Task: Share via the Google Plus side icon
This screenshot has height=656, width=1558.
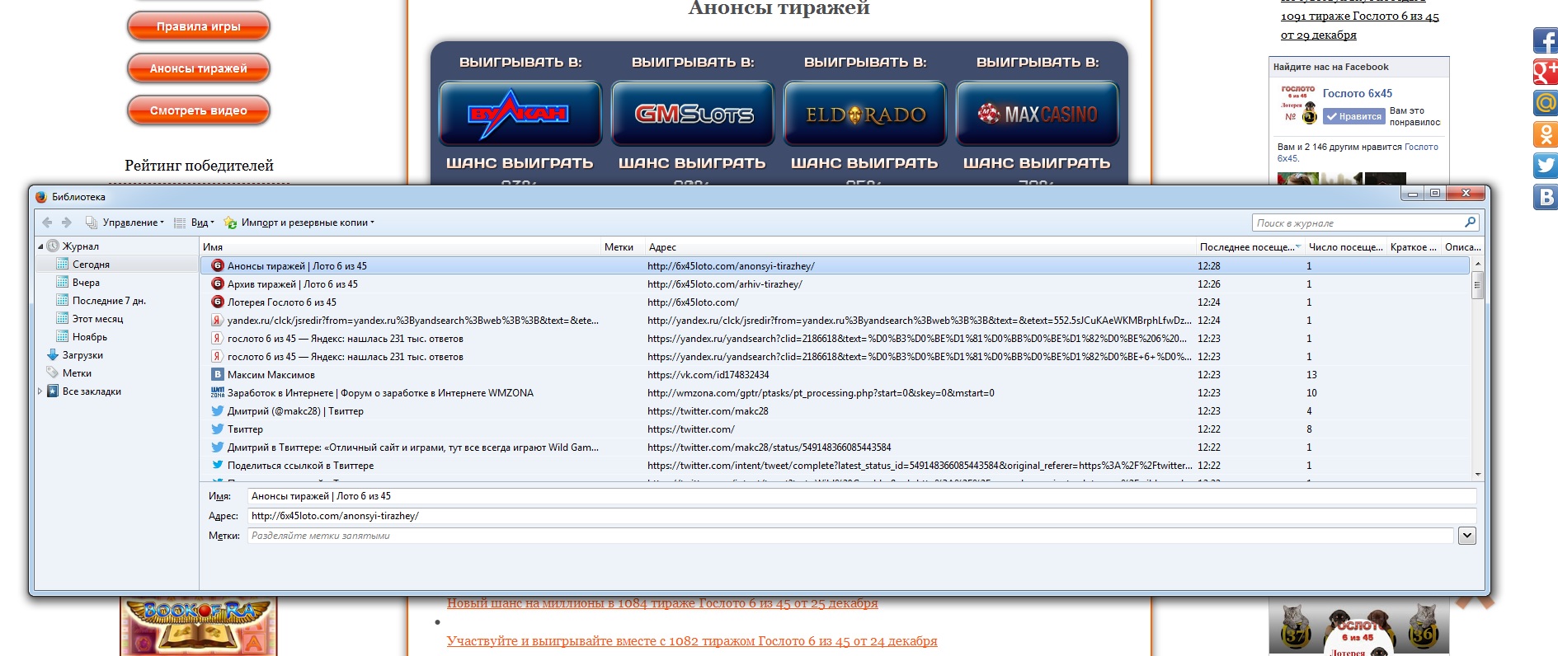Action: (x=1546, y=72)
